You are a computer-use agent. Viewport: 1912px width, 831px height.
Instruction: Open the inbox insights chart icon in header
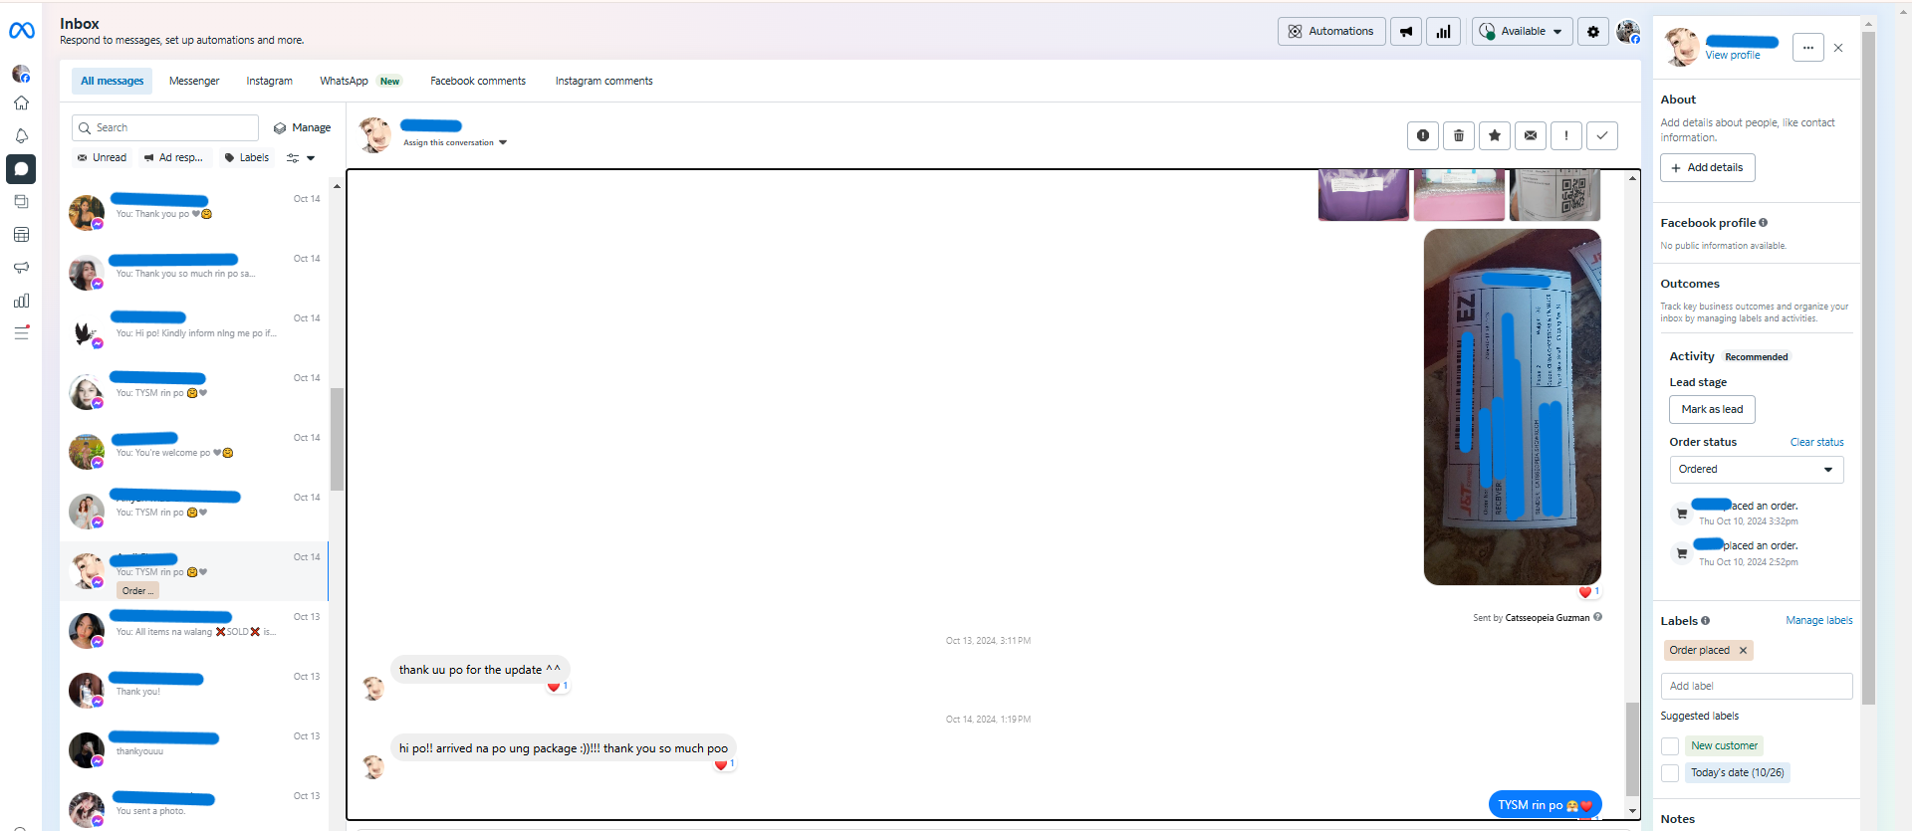1443,32
